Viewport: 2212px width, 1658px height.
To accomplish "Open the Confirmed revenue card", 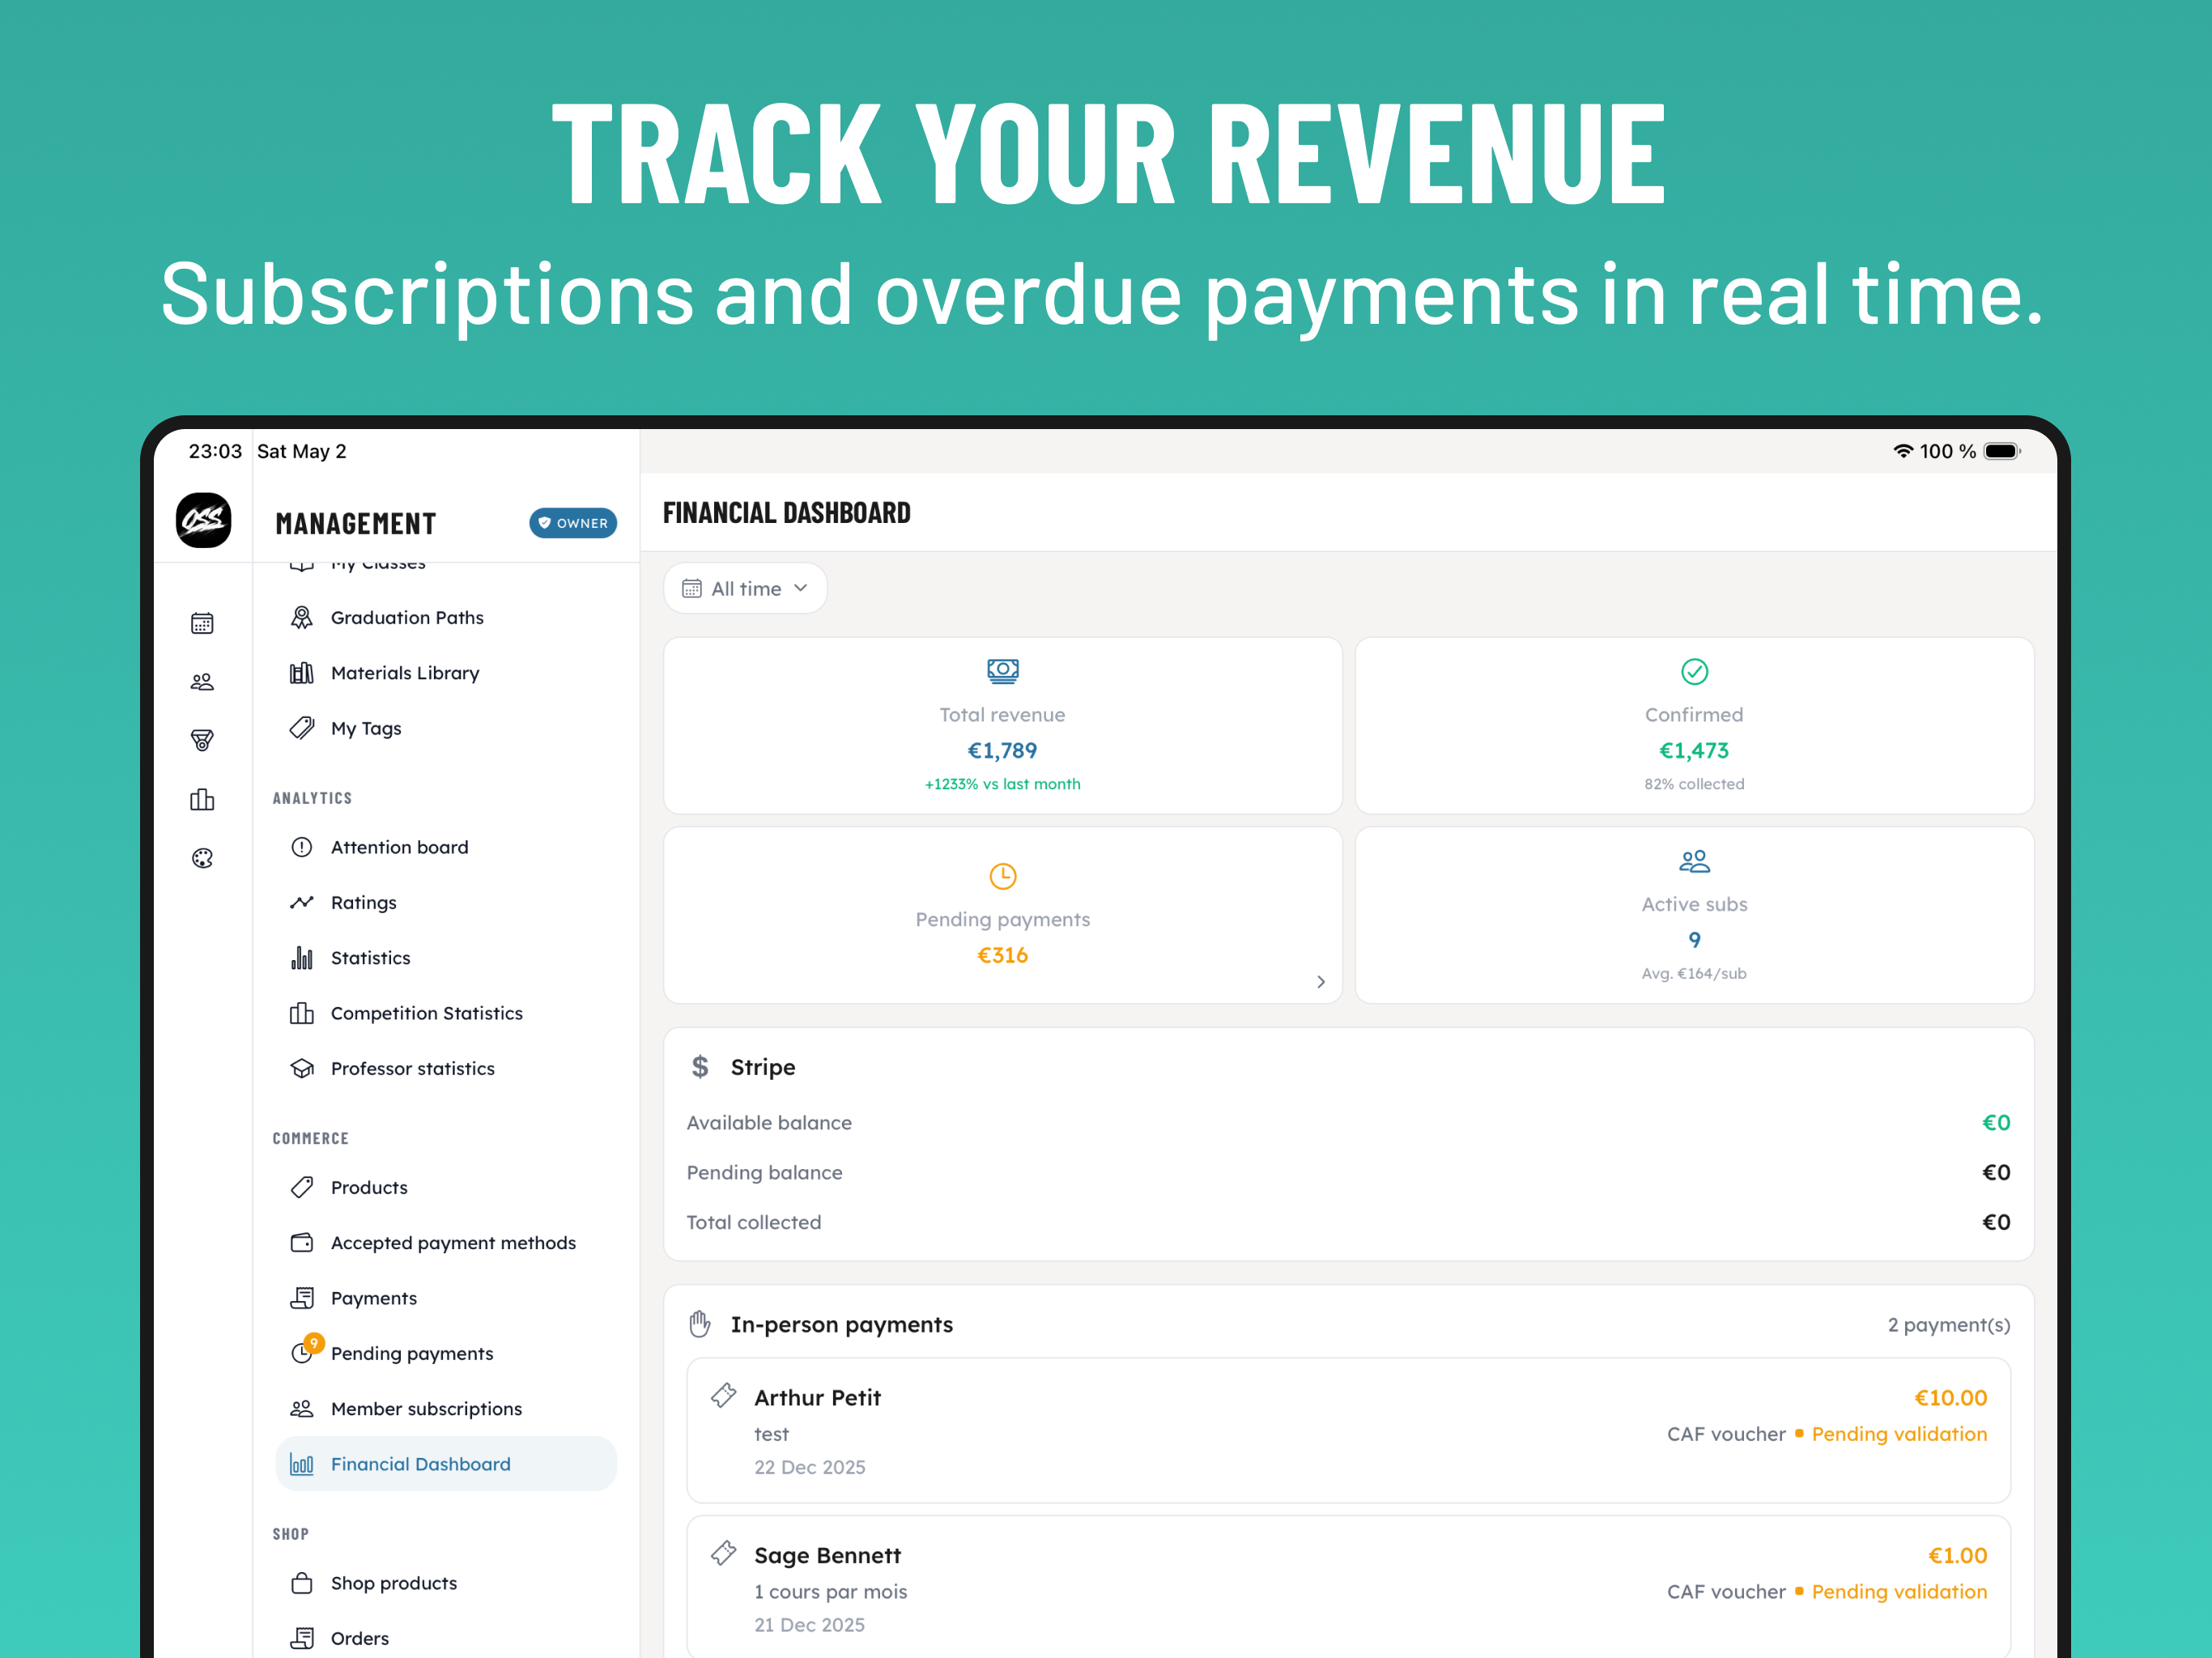I will tap(1694, 725).
